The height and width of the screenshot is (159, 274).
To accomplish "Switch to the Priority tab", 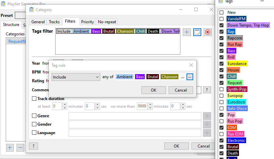I will (x=88, y=22).
